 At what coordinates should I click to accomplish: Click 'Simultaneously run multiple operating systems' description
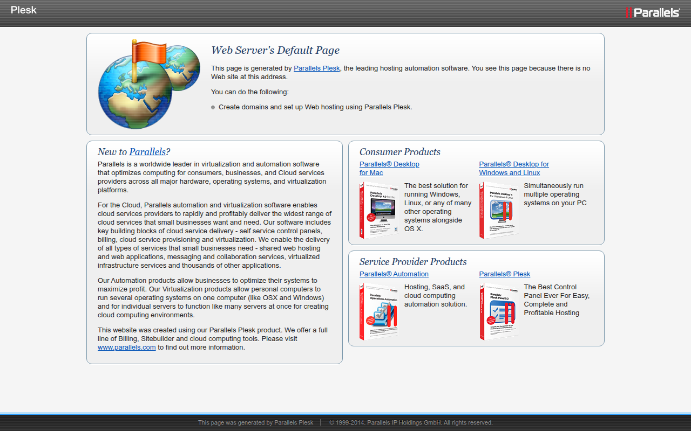555,194
